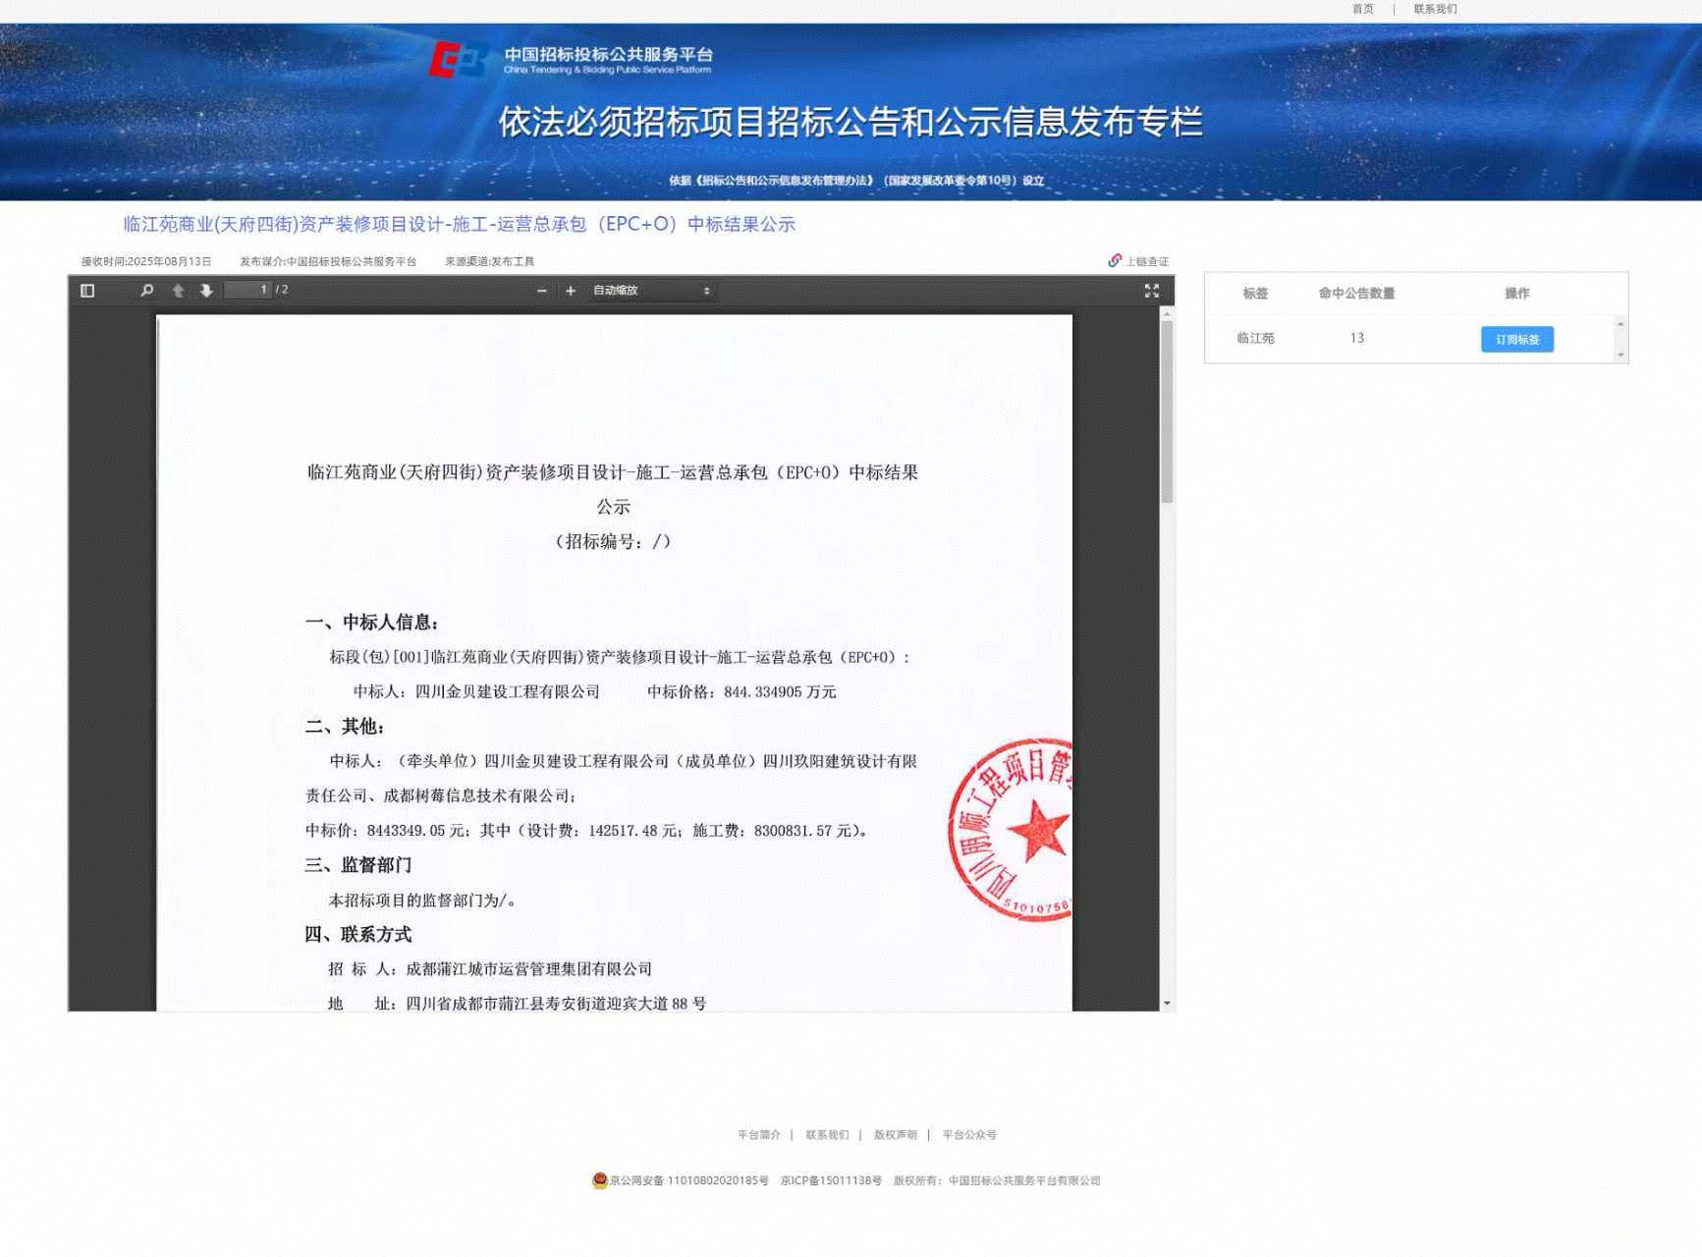The image size is (1702, 1257).
Task: Open the 自动缩放 zoom level dropdown
Action: coord(648,291)
